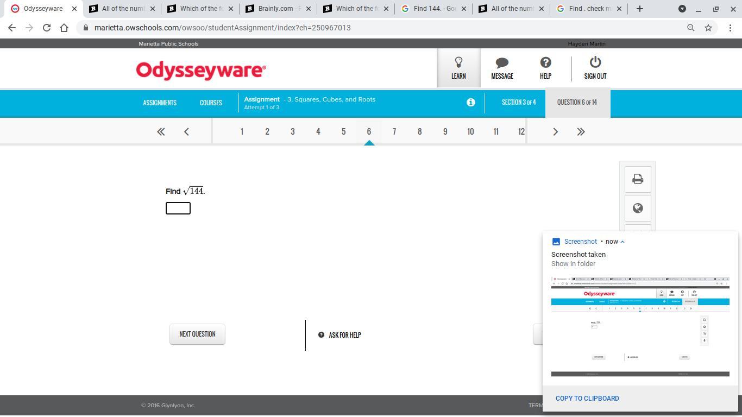Switch to 'Find 144.' Google tab
This screenshot has width=742, height=417.
click(x=433, y=9)
